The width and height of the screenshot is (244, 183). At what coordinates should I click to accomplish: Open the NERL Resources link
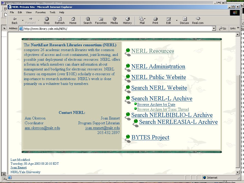click(153, 51)
